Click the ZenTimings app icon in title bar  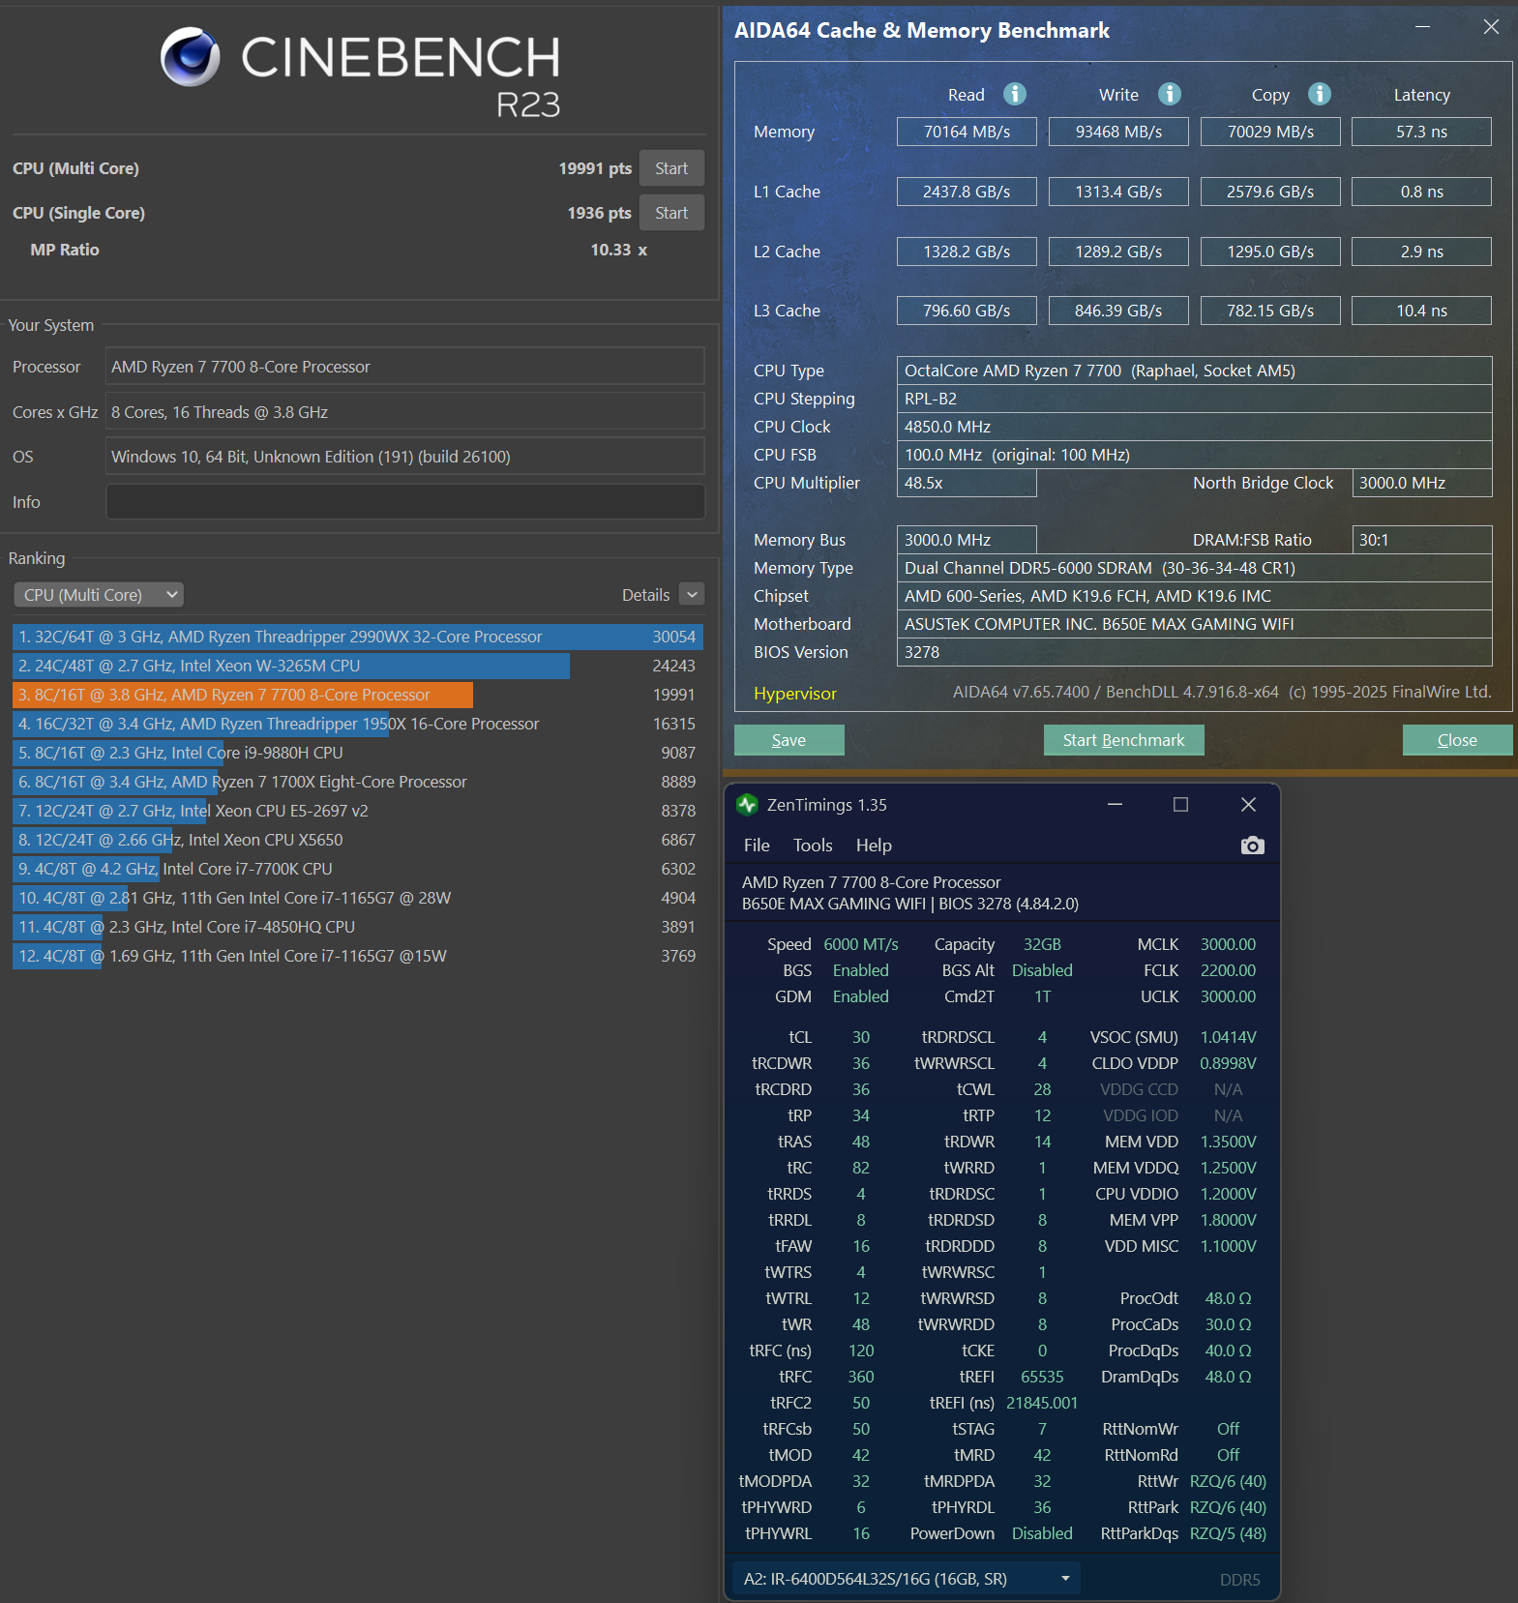(x=747, y=805)
